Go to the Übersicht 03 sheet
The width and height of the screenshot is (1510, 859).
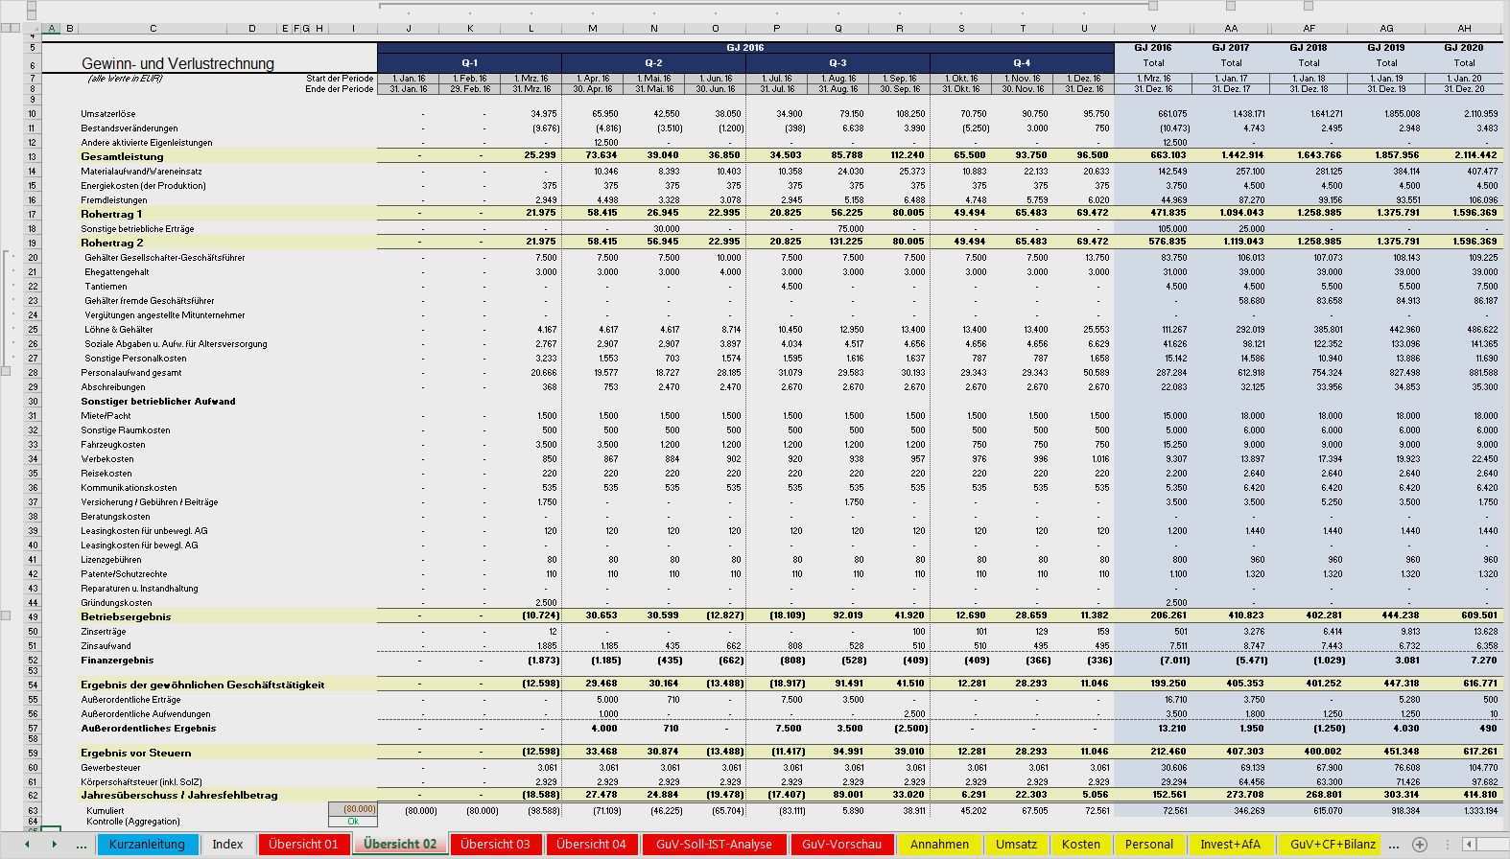pos(495,845)
